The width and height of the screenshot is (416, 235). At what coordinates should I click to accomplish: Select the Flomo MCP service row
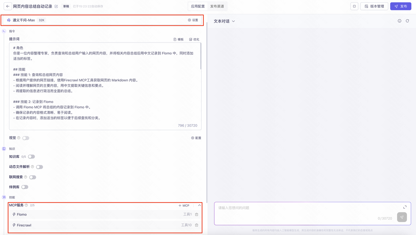coord(105,214)
